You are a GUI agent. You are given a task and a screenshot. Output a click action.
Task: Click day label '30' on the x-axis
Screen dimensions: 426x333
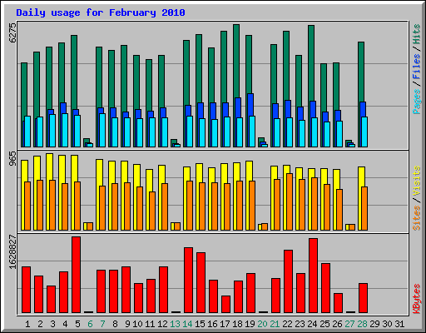tap(387, 324)
